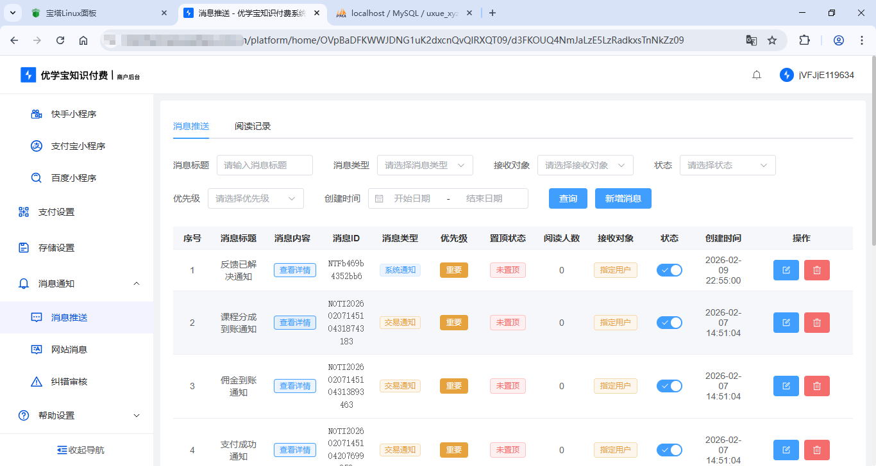Go to 纠错审核 in the sidebar

(x=69, y=382)
